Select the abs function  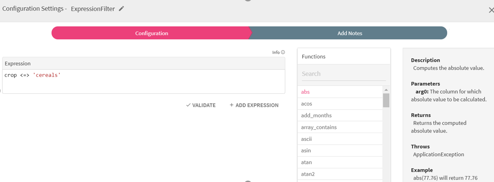coord(340,92)
